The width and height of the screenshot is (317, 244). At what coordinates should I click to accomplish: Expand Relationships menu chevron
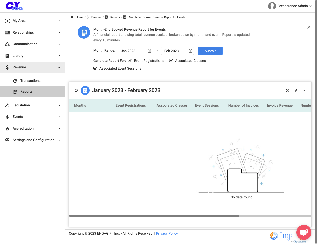tap(59, 32)
